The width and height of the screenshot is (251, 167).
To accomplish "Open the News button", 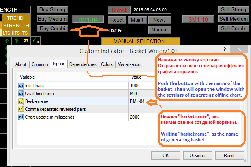I will coord(160,20).
